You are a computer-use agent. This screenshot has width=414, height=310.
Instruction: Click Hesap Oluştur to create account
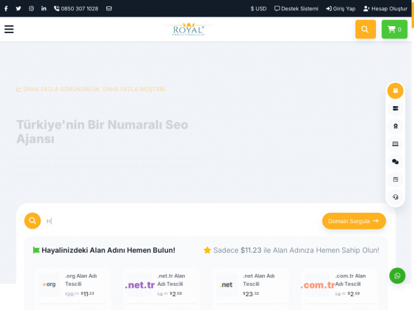[385, 8]
